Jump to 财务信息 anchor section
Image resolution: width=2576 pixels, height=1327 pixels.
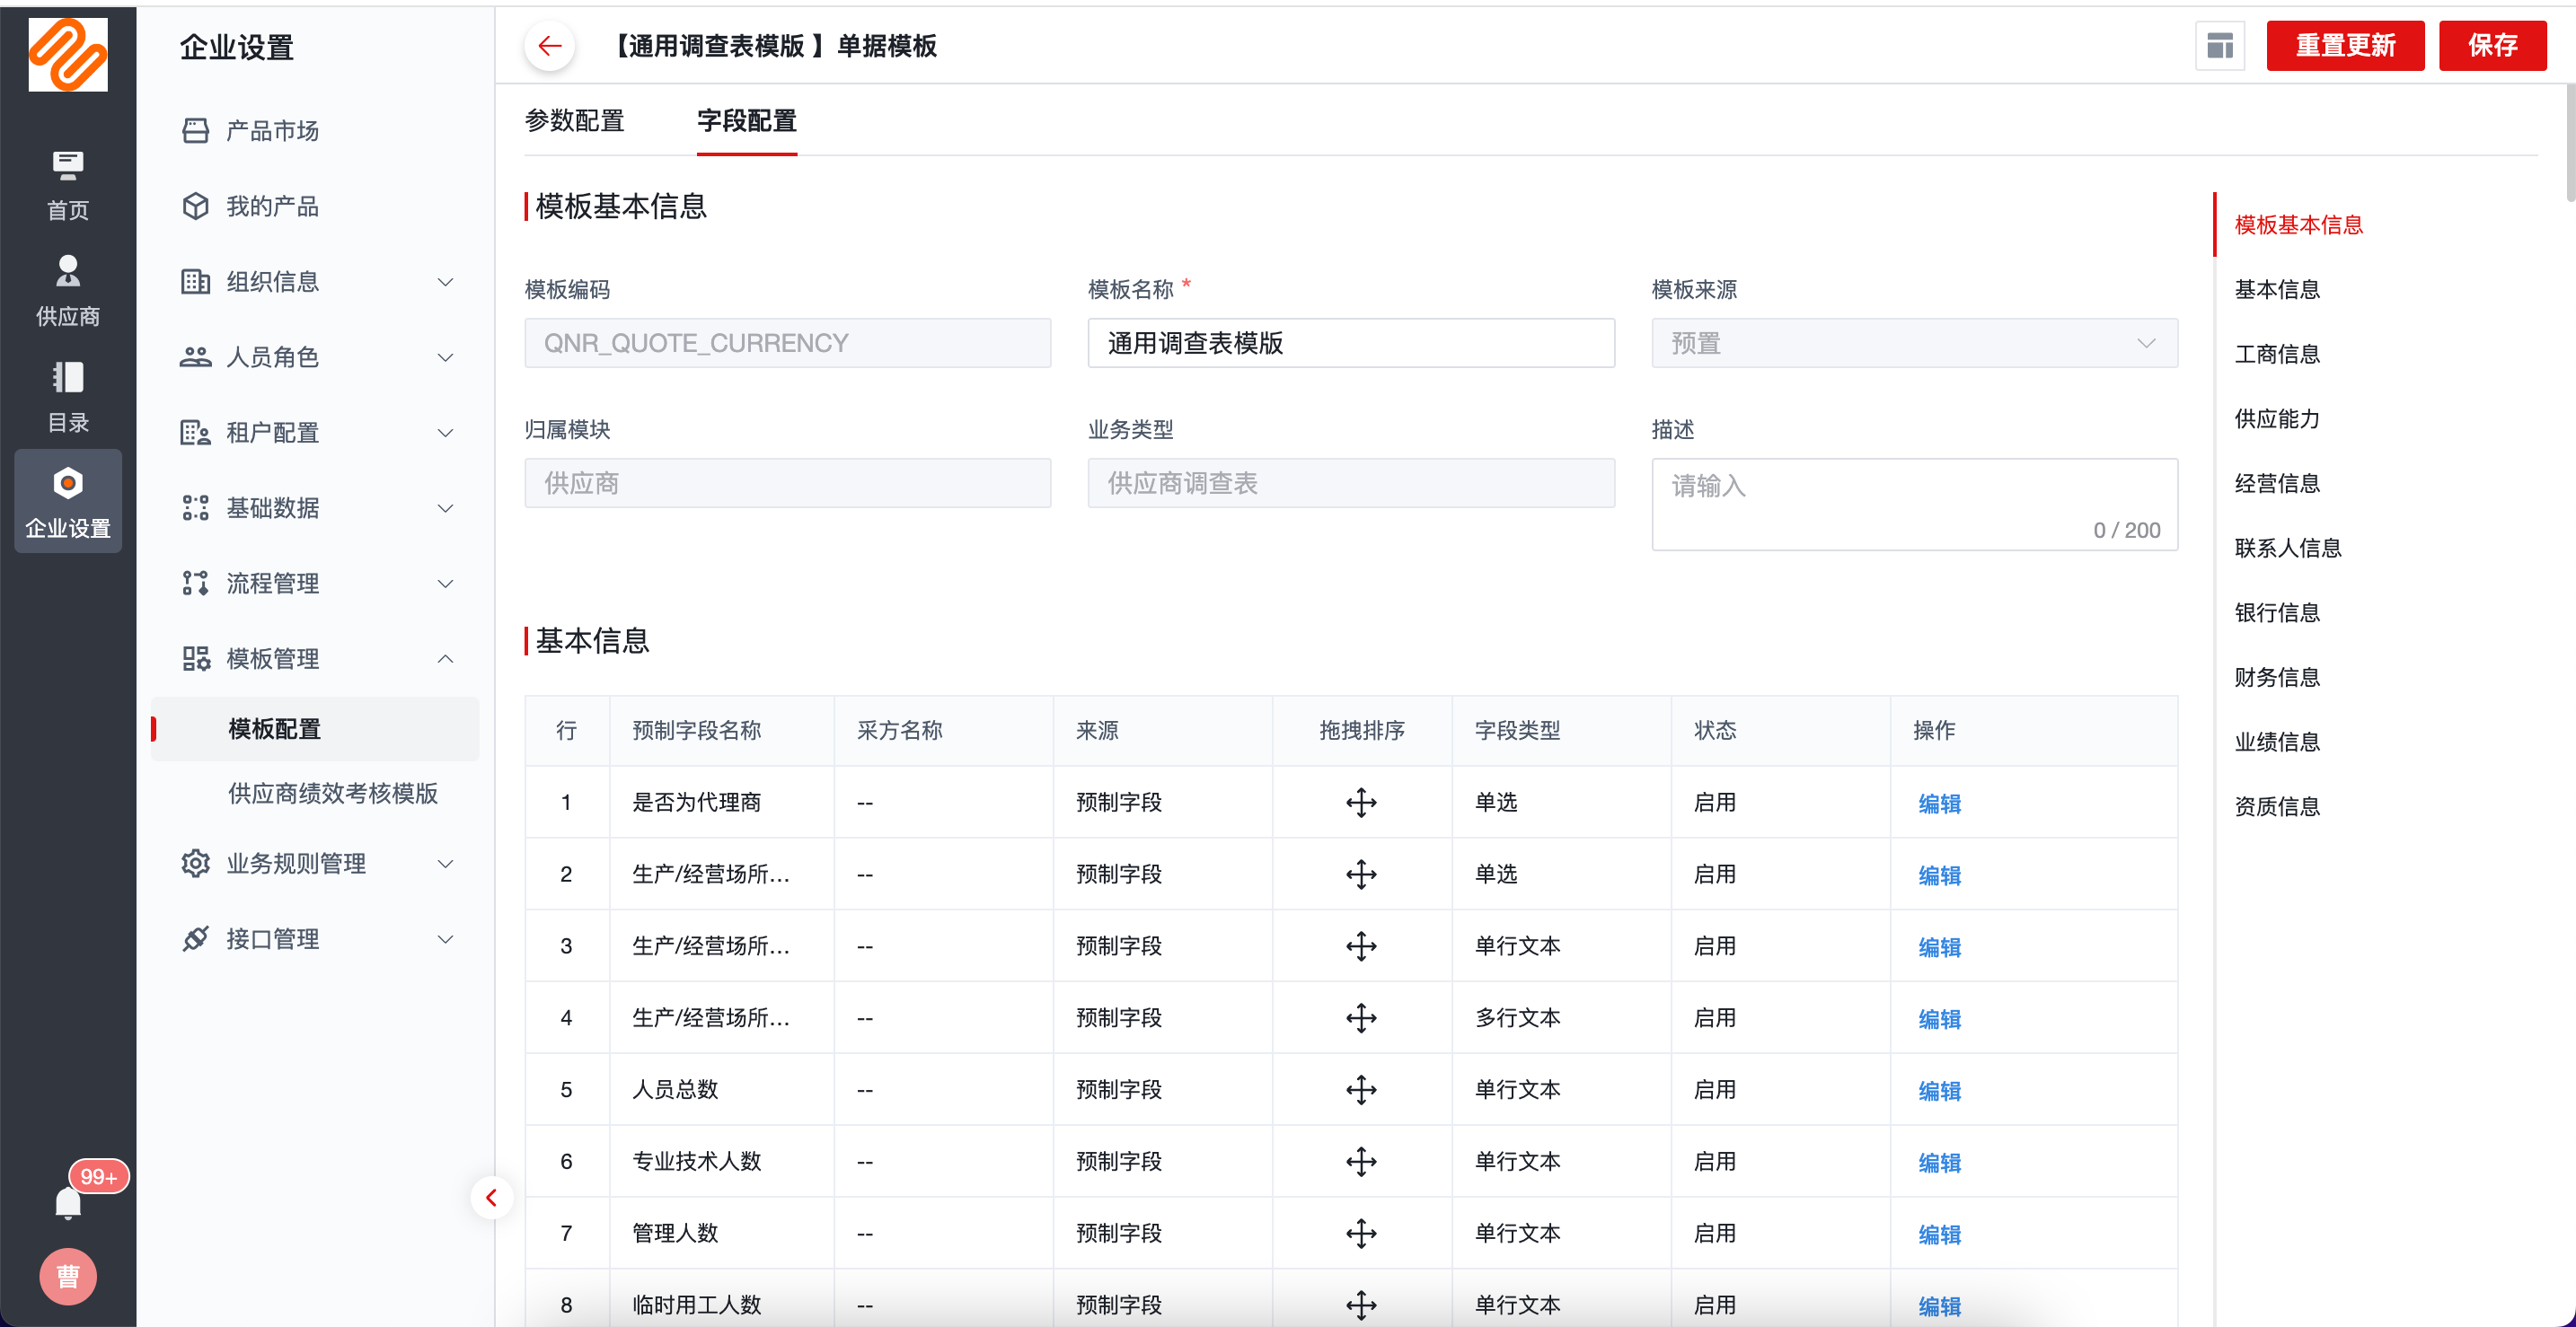2277,678
